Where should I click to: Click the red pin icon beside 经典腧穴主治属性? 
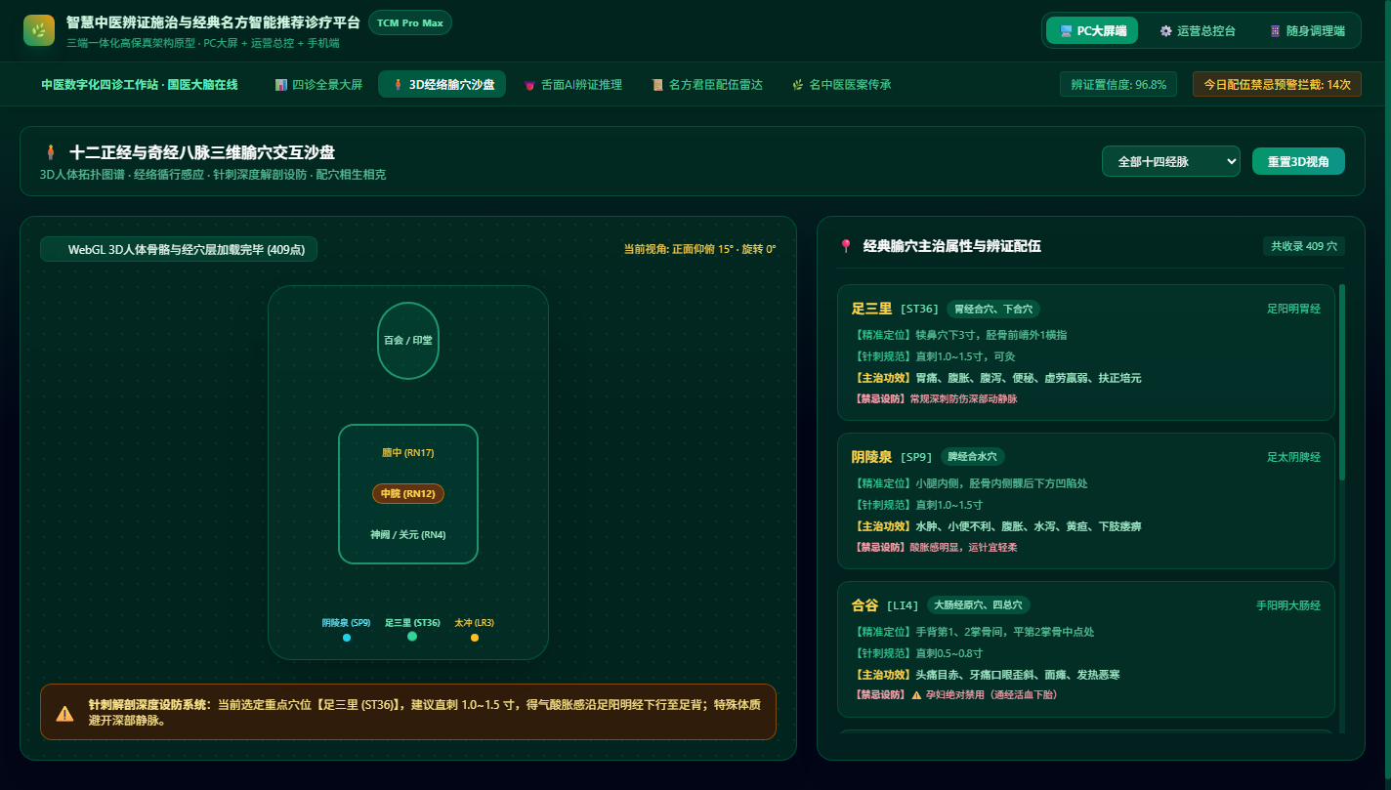(846, 246)
